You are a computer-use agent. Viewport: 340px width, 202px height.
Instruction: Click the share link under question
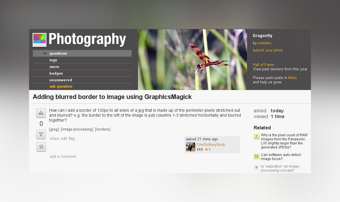55,139
